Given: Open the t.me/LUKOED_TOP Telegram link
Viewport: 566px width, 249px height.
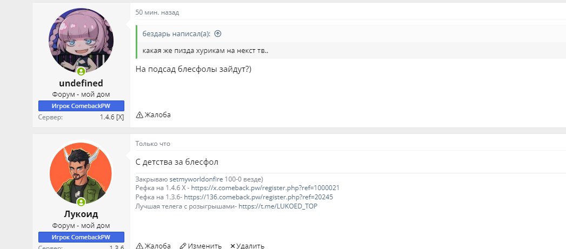Looking at the screenshot, I should point(277,206).
